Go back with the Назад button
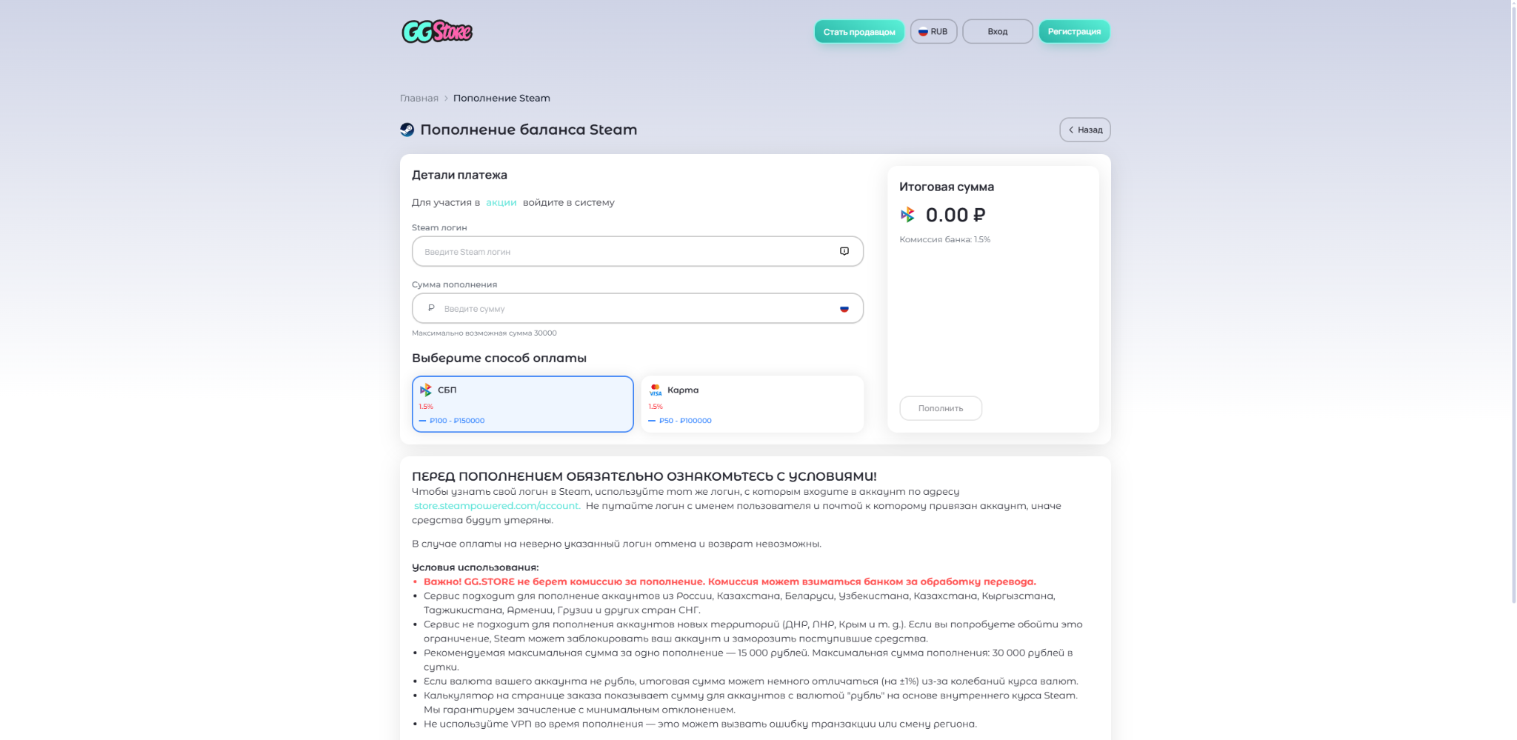 pos(1084,130)
